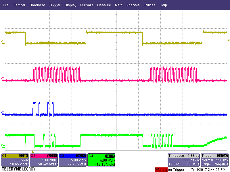The height and width of the screenshot is (172, 230).
Task: Select the blue C3 trace label on the grid
Action: (2, 113)
